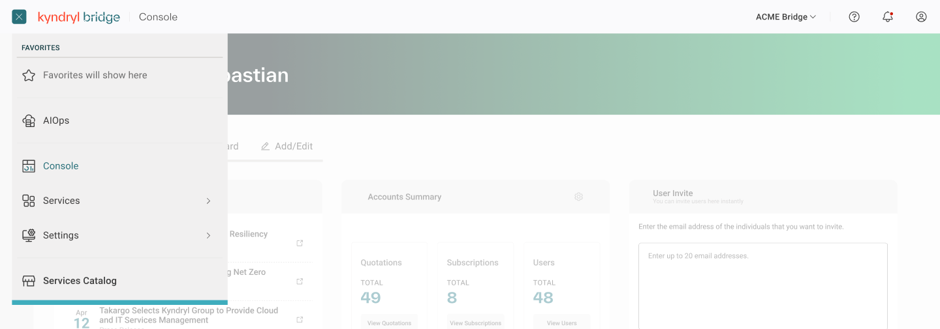Open the Takargo Selects Kyndryl Group article
This screenshot has width=940, height=329.
pos(189,315)
